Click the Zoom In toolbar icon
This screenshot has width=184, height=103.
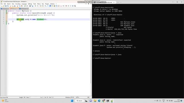click(x=35, y=6)
